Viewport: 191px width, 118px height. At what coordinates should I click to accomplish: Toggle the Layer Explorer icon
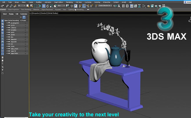127,6
